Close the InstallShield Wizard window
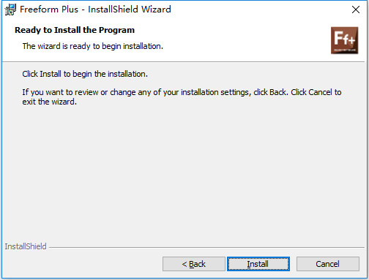The width and height of the screenshot is (369, 280). coord(356,10)
